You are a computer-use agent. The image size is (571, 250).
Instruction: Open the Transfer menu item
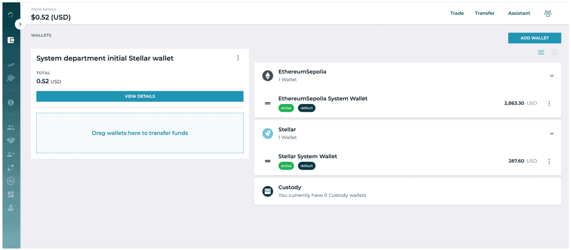[x=485, y=13]
